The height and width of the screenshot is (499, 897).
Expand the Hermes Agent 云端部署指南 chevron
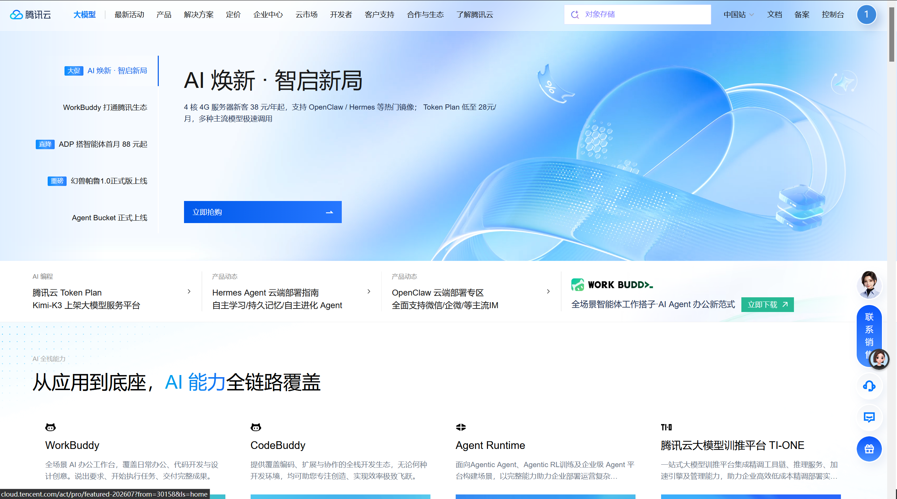coord(369,291)
